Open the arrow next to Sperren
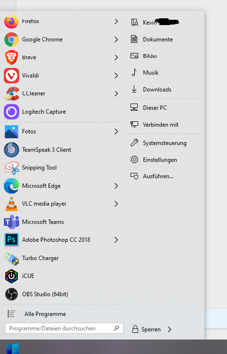The image size is (227, 354). (x=169, y=329)
